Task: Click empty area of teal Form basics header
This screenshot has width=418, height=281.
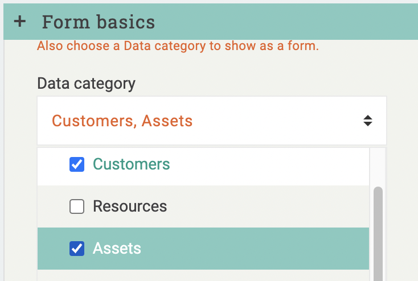Action: click(x=285, y=22)
